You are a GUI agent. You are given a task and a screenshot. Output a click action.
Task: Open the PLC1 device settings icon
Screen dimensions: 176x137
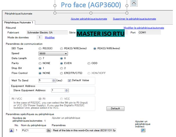click(x=49, y=130)
